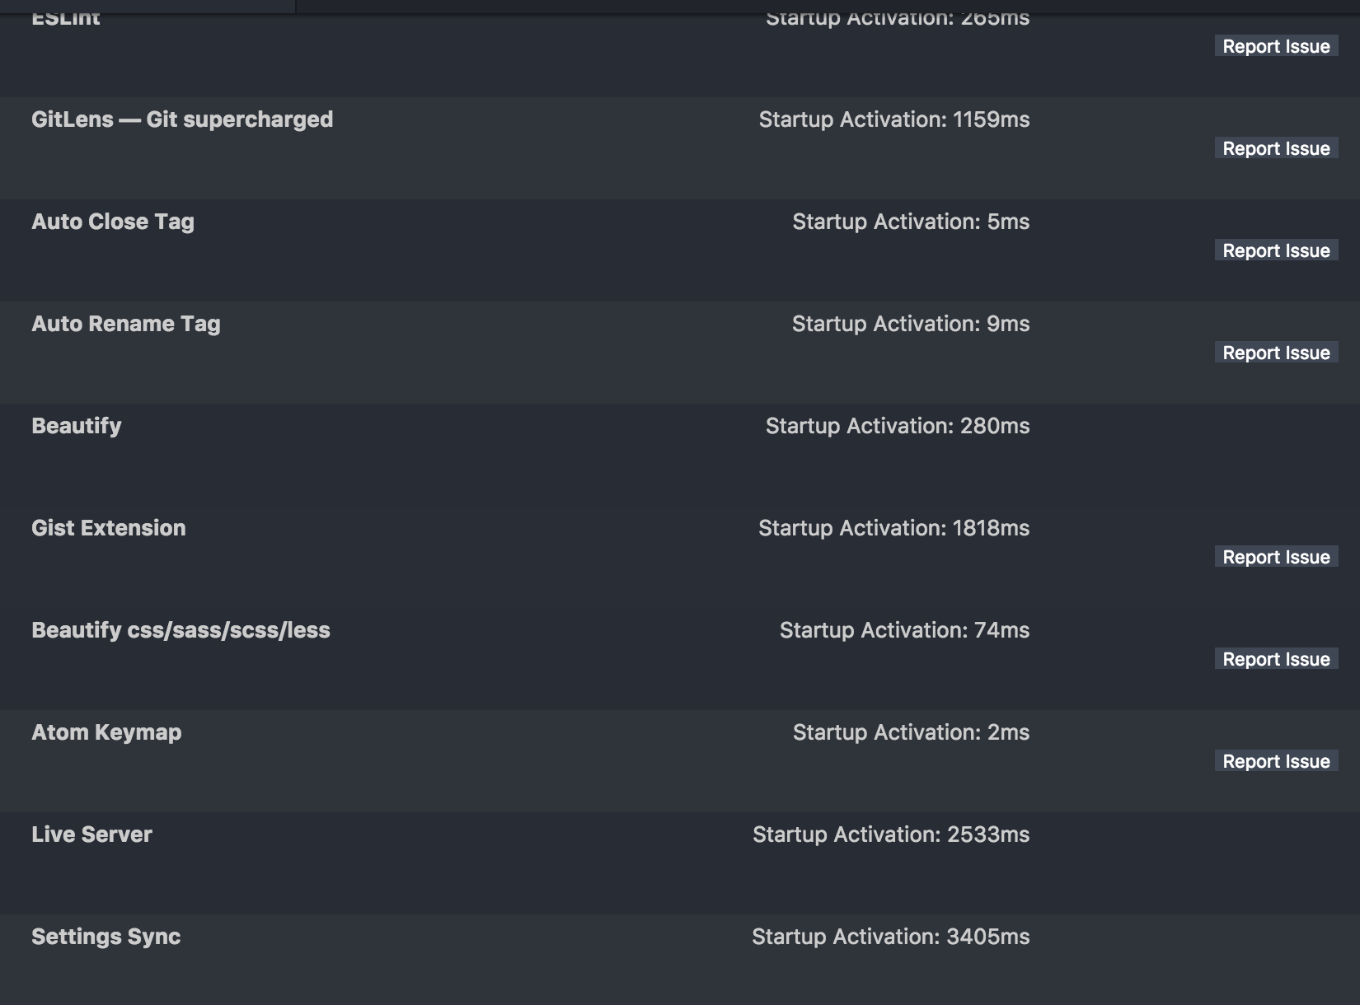Select the ESLint extension entry
The image size is (1360, 1005).
(66, 18)
